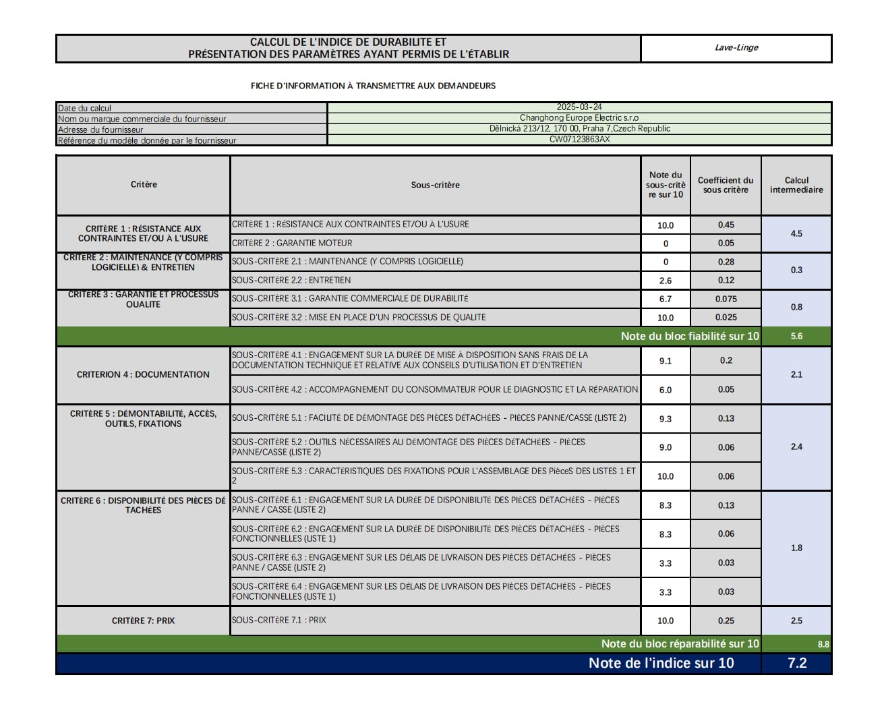Click the reliability block score "5.6"
Image resolution: width=884 pixels, height=717 pixels.
coord(796,336)
